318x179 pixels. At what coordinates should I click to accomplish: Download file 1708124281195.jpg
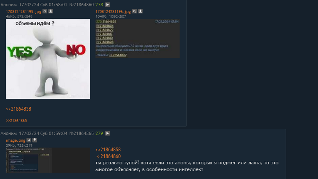[x=51, y=11]
